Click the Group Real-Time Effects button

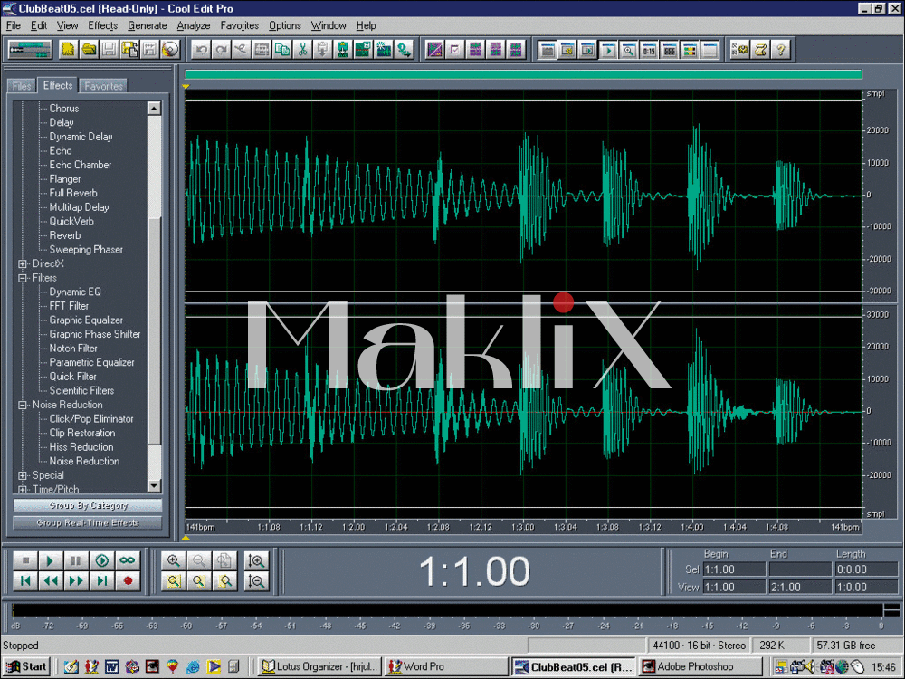click(x=88, y=522)
